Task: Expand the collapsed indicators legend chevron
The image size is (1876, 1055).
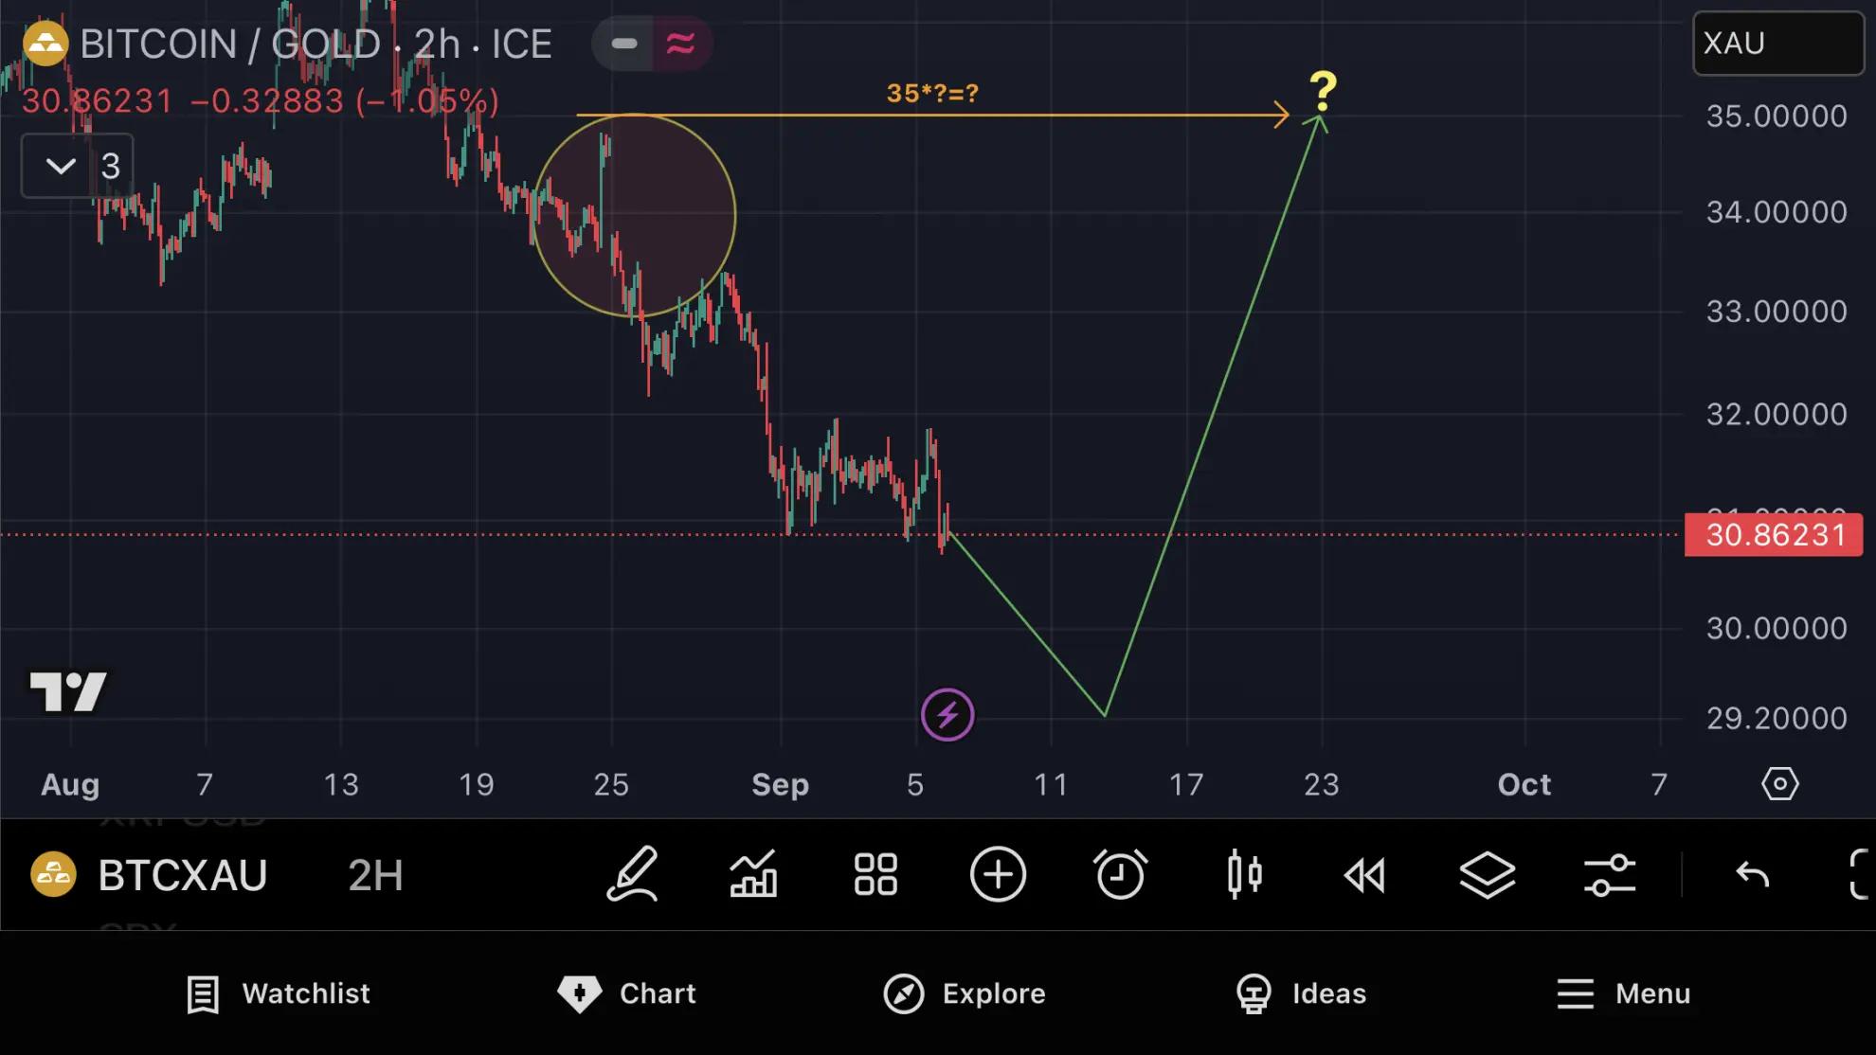Action: coord(62,167)
